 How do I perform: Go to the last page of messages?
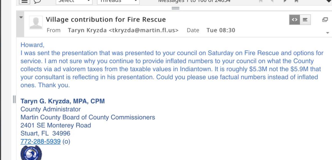[296, 1]
